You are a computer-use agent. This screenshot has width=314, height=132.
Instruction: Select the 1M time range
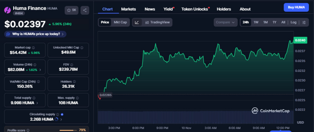[x=265, y=22]
